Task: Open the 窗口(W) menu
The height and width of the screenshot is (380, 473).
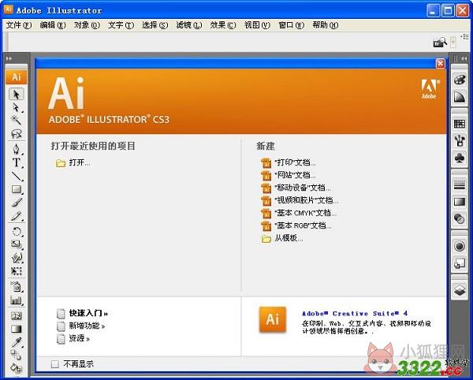Action: 292,25
